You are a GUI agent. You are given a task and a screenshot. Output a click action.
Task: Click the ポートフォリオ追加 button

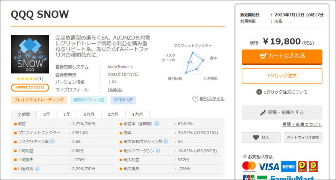[303, 137]
